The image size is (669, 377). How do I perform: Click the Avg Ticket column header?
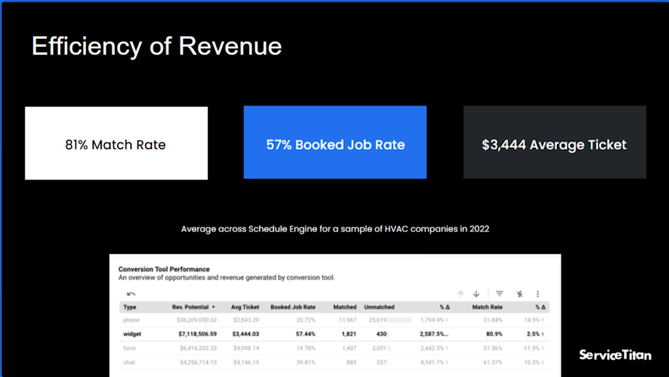pos(245,307)
